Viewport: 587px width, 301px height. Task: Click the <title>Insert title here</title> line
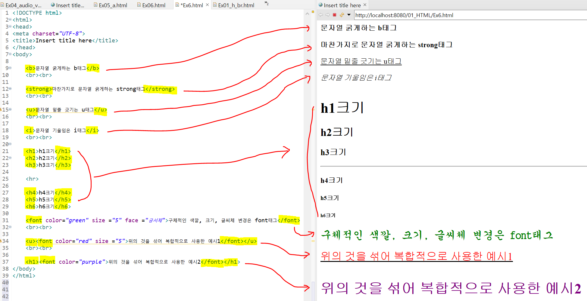coord(65,40)
